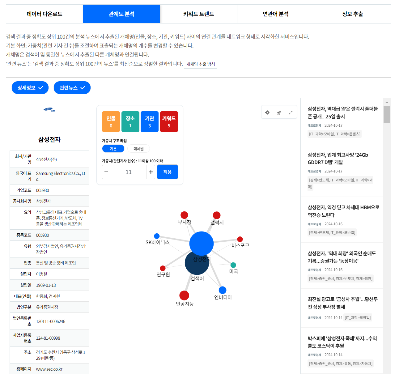Select the green 미국 node
395x374 pixels.
point(233,265)
